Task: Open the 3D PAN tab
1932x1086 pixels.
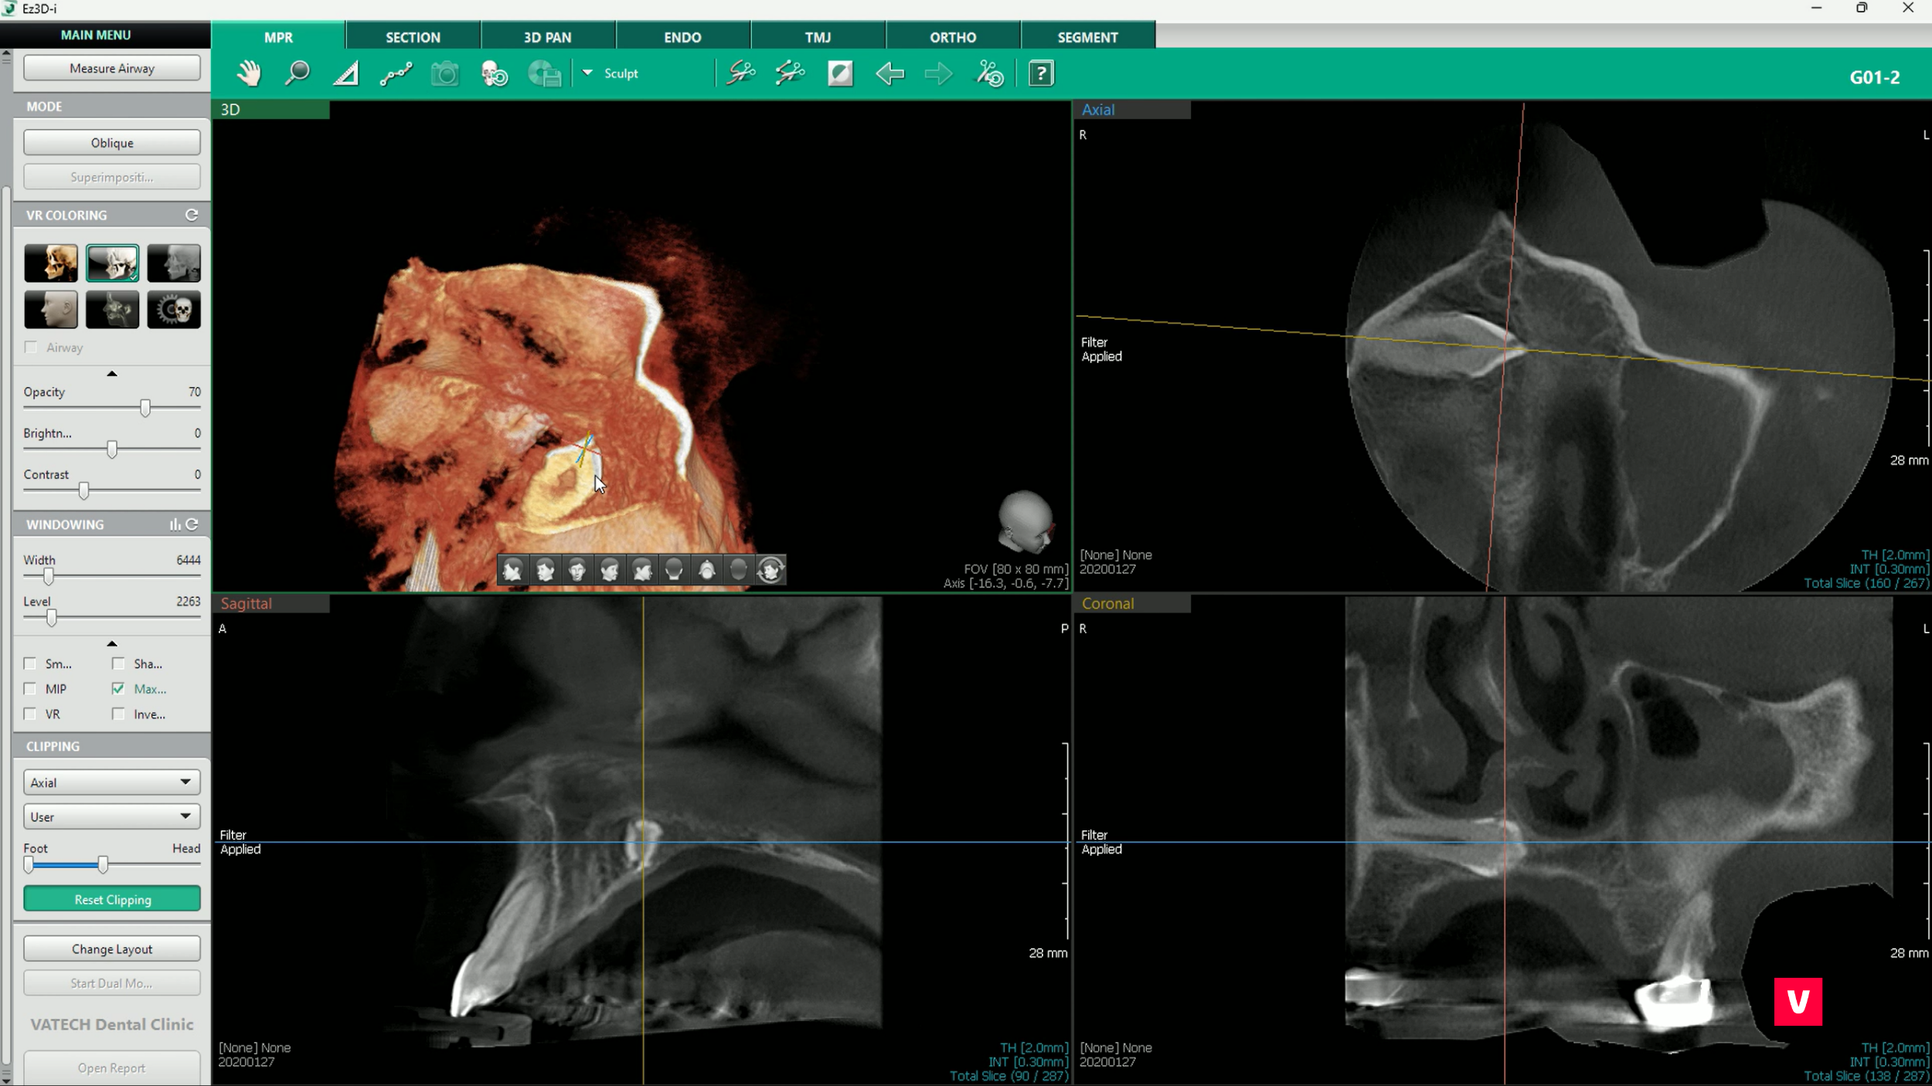Action: [x=547, y=37]
